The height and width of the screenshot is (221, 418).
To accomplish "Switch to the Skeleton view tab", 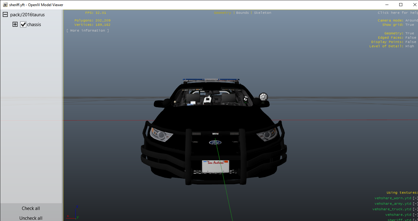I will (x=263, y=13).
